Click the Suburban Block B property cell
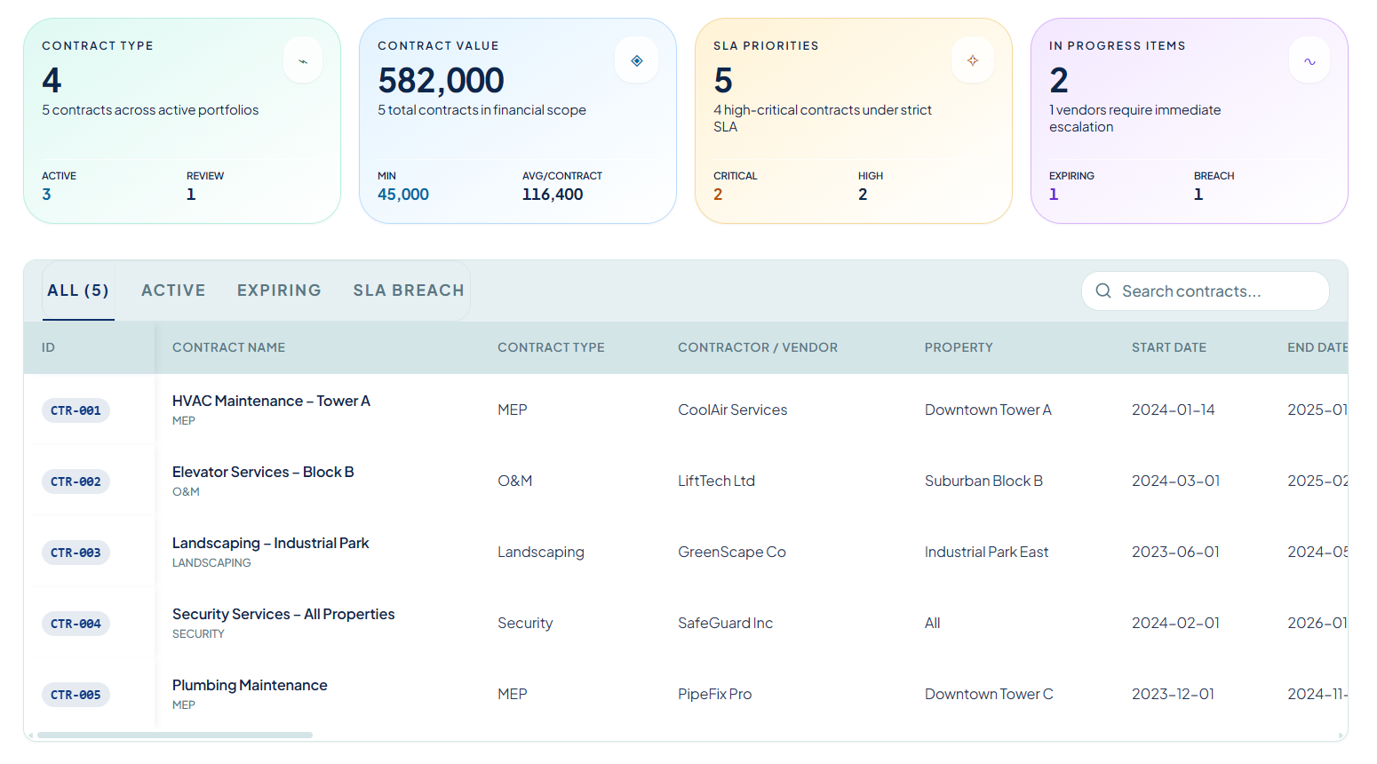 (983, 481)
